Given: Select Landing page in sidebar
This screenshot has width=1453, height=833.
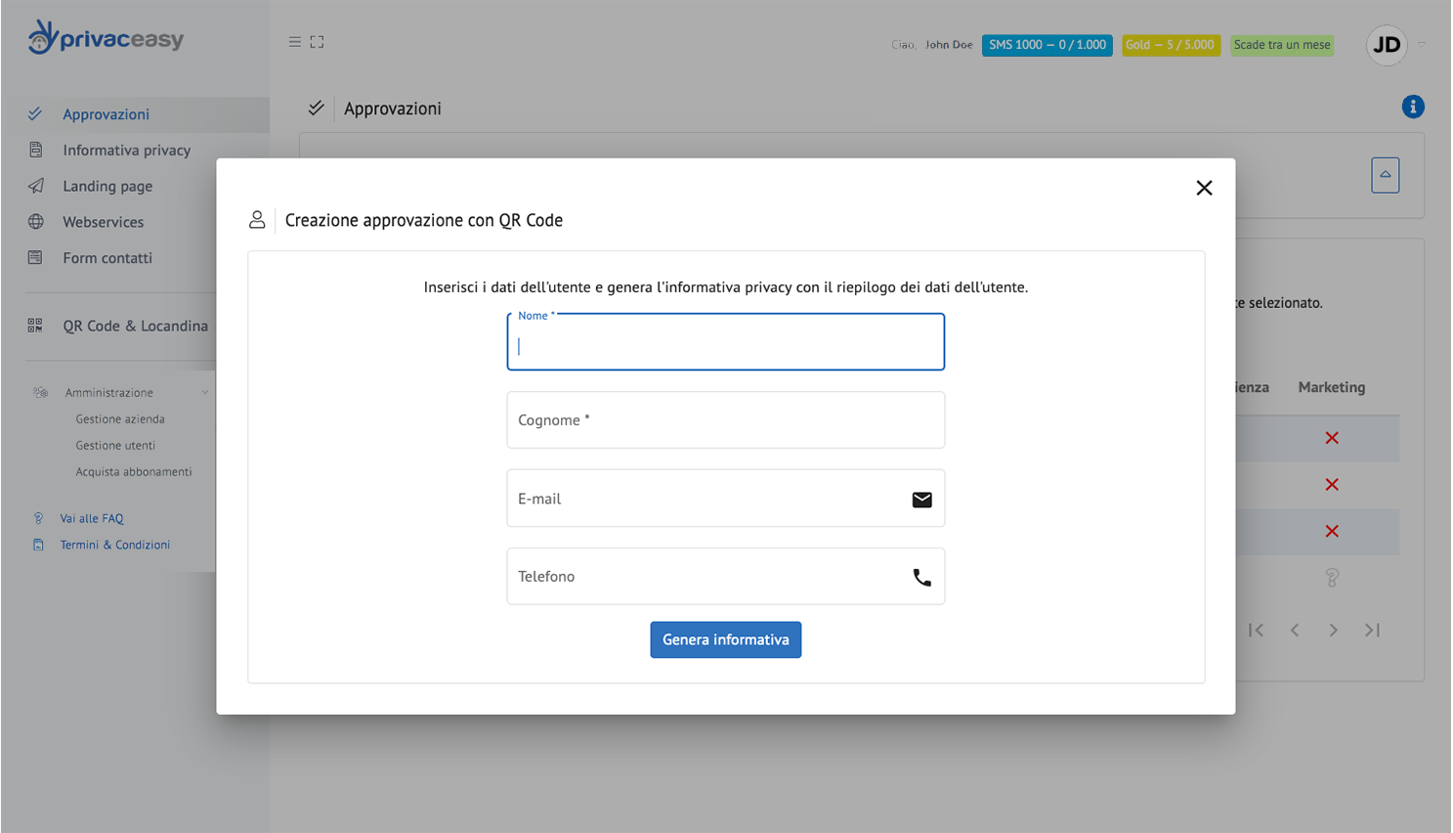Looking at the screenshot, I should pyautogui.click(x=107, y=186).
